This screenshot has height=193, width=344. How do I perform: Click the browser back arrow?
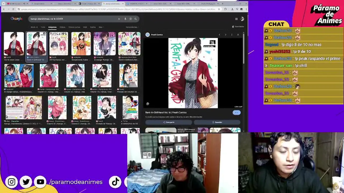click(4, 9)
